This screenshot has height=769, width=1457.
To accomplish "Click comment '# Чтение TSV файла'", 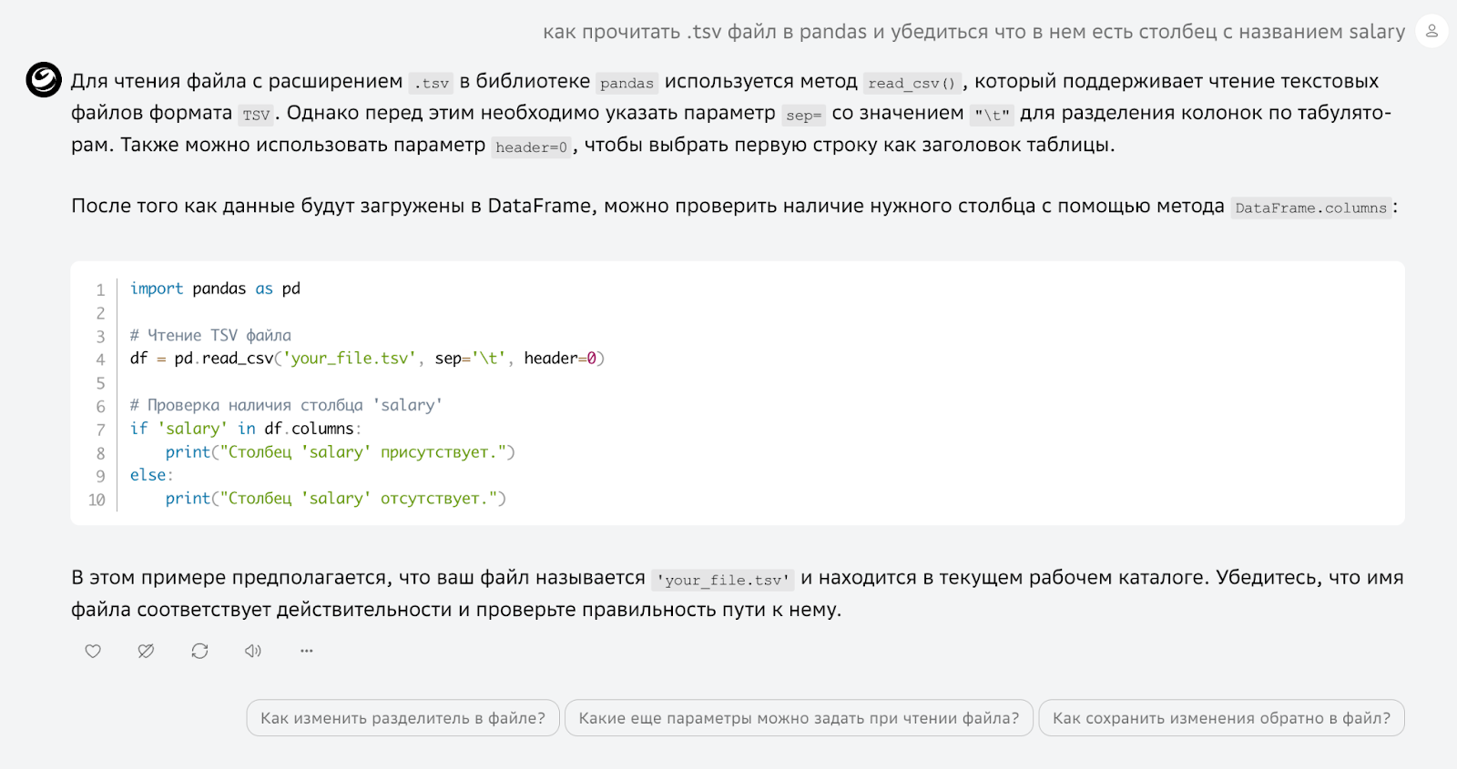I will tap(210, 335).
